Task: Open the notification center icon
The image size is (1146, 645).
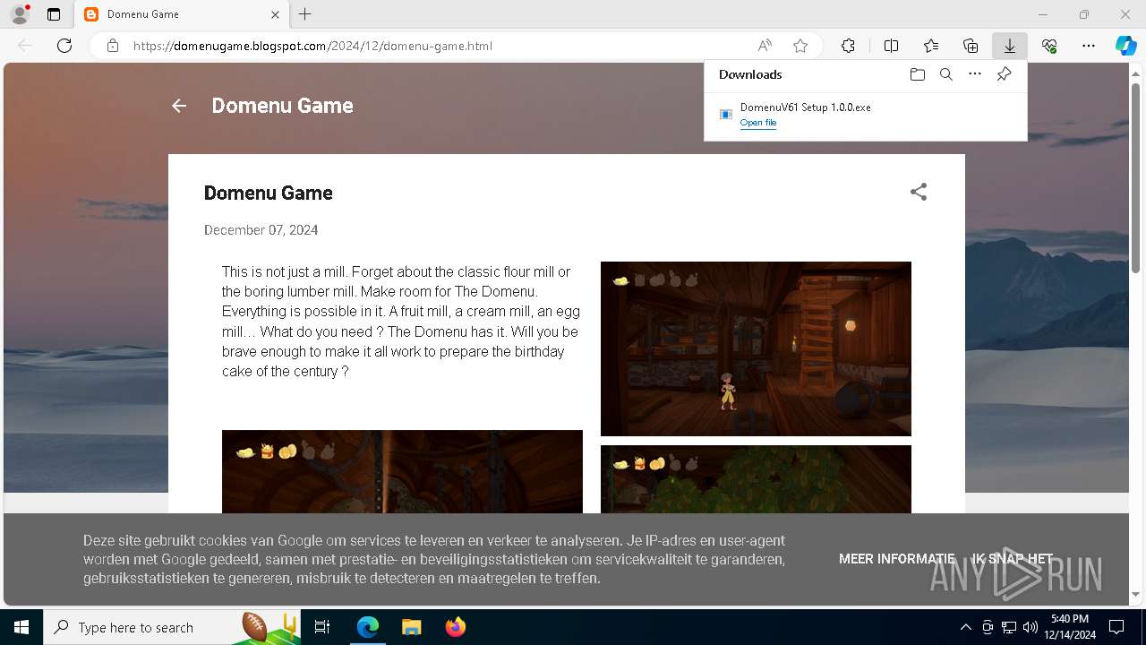Action: 1116,627
